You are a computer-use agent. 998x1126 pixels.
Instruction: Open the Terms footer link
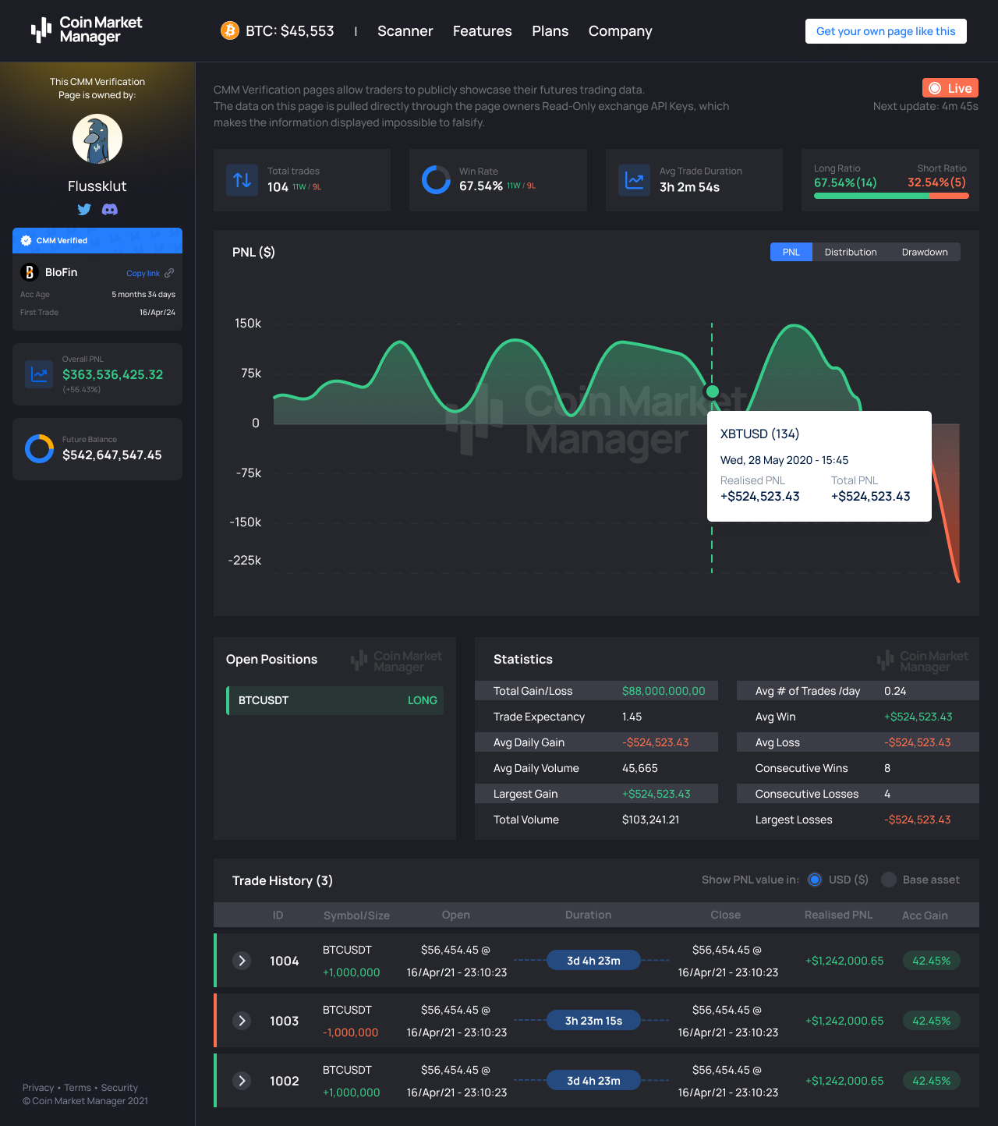click(x=77, y=1088)
